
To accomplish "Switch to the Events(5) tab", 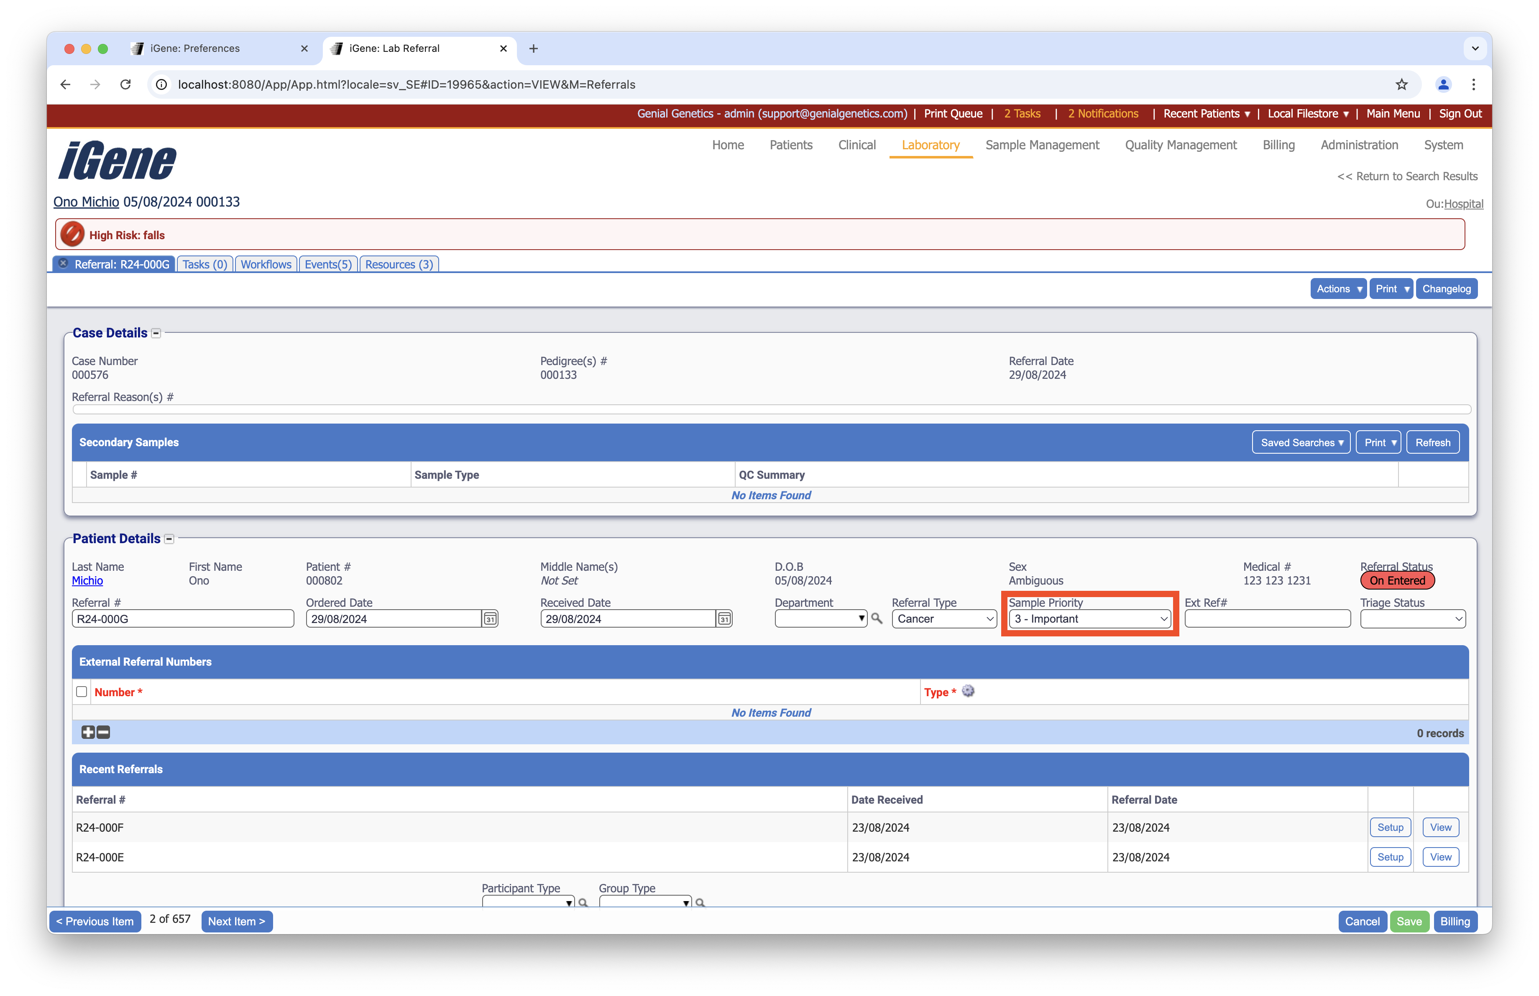I will pyautogui.click(x=328, y=264).
